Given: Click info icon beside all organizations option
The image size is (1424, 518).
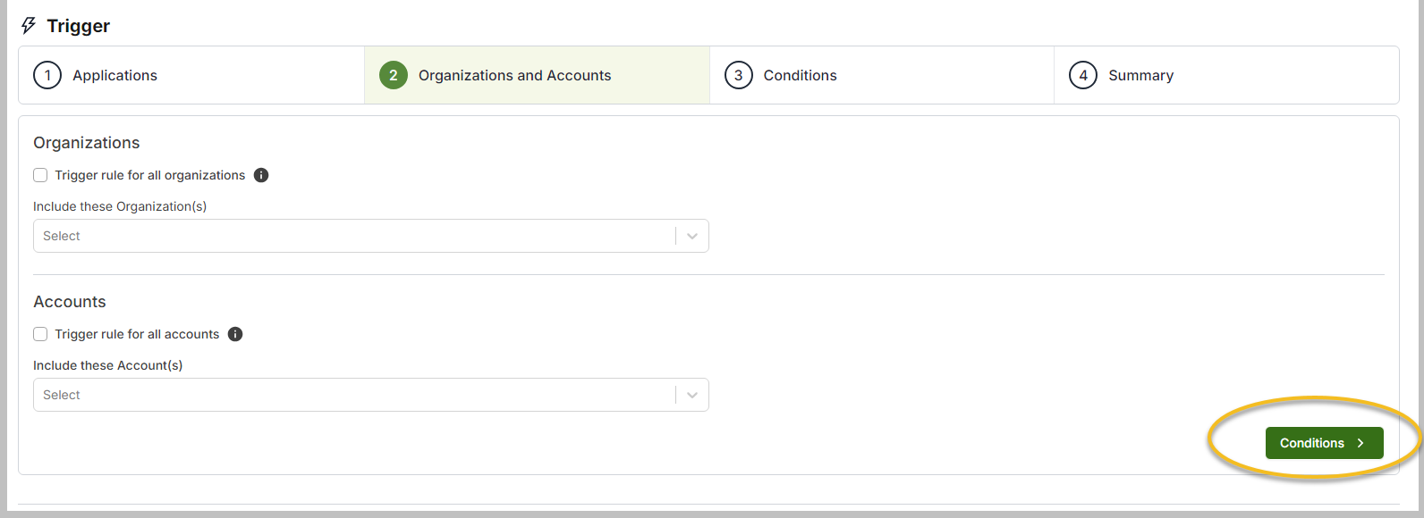Looking at the screenshot, I should 261,175.
